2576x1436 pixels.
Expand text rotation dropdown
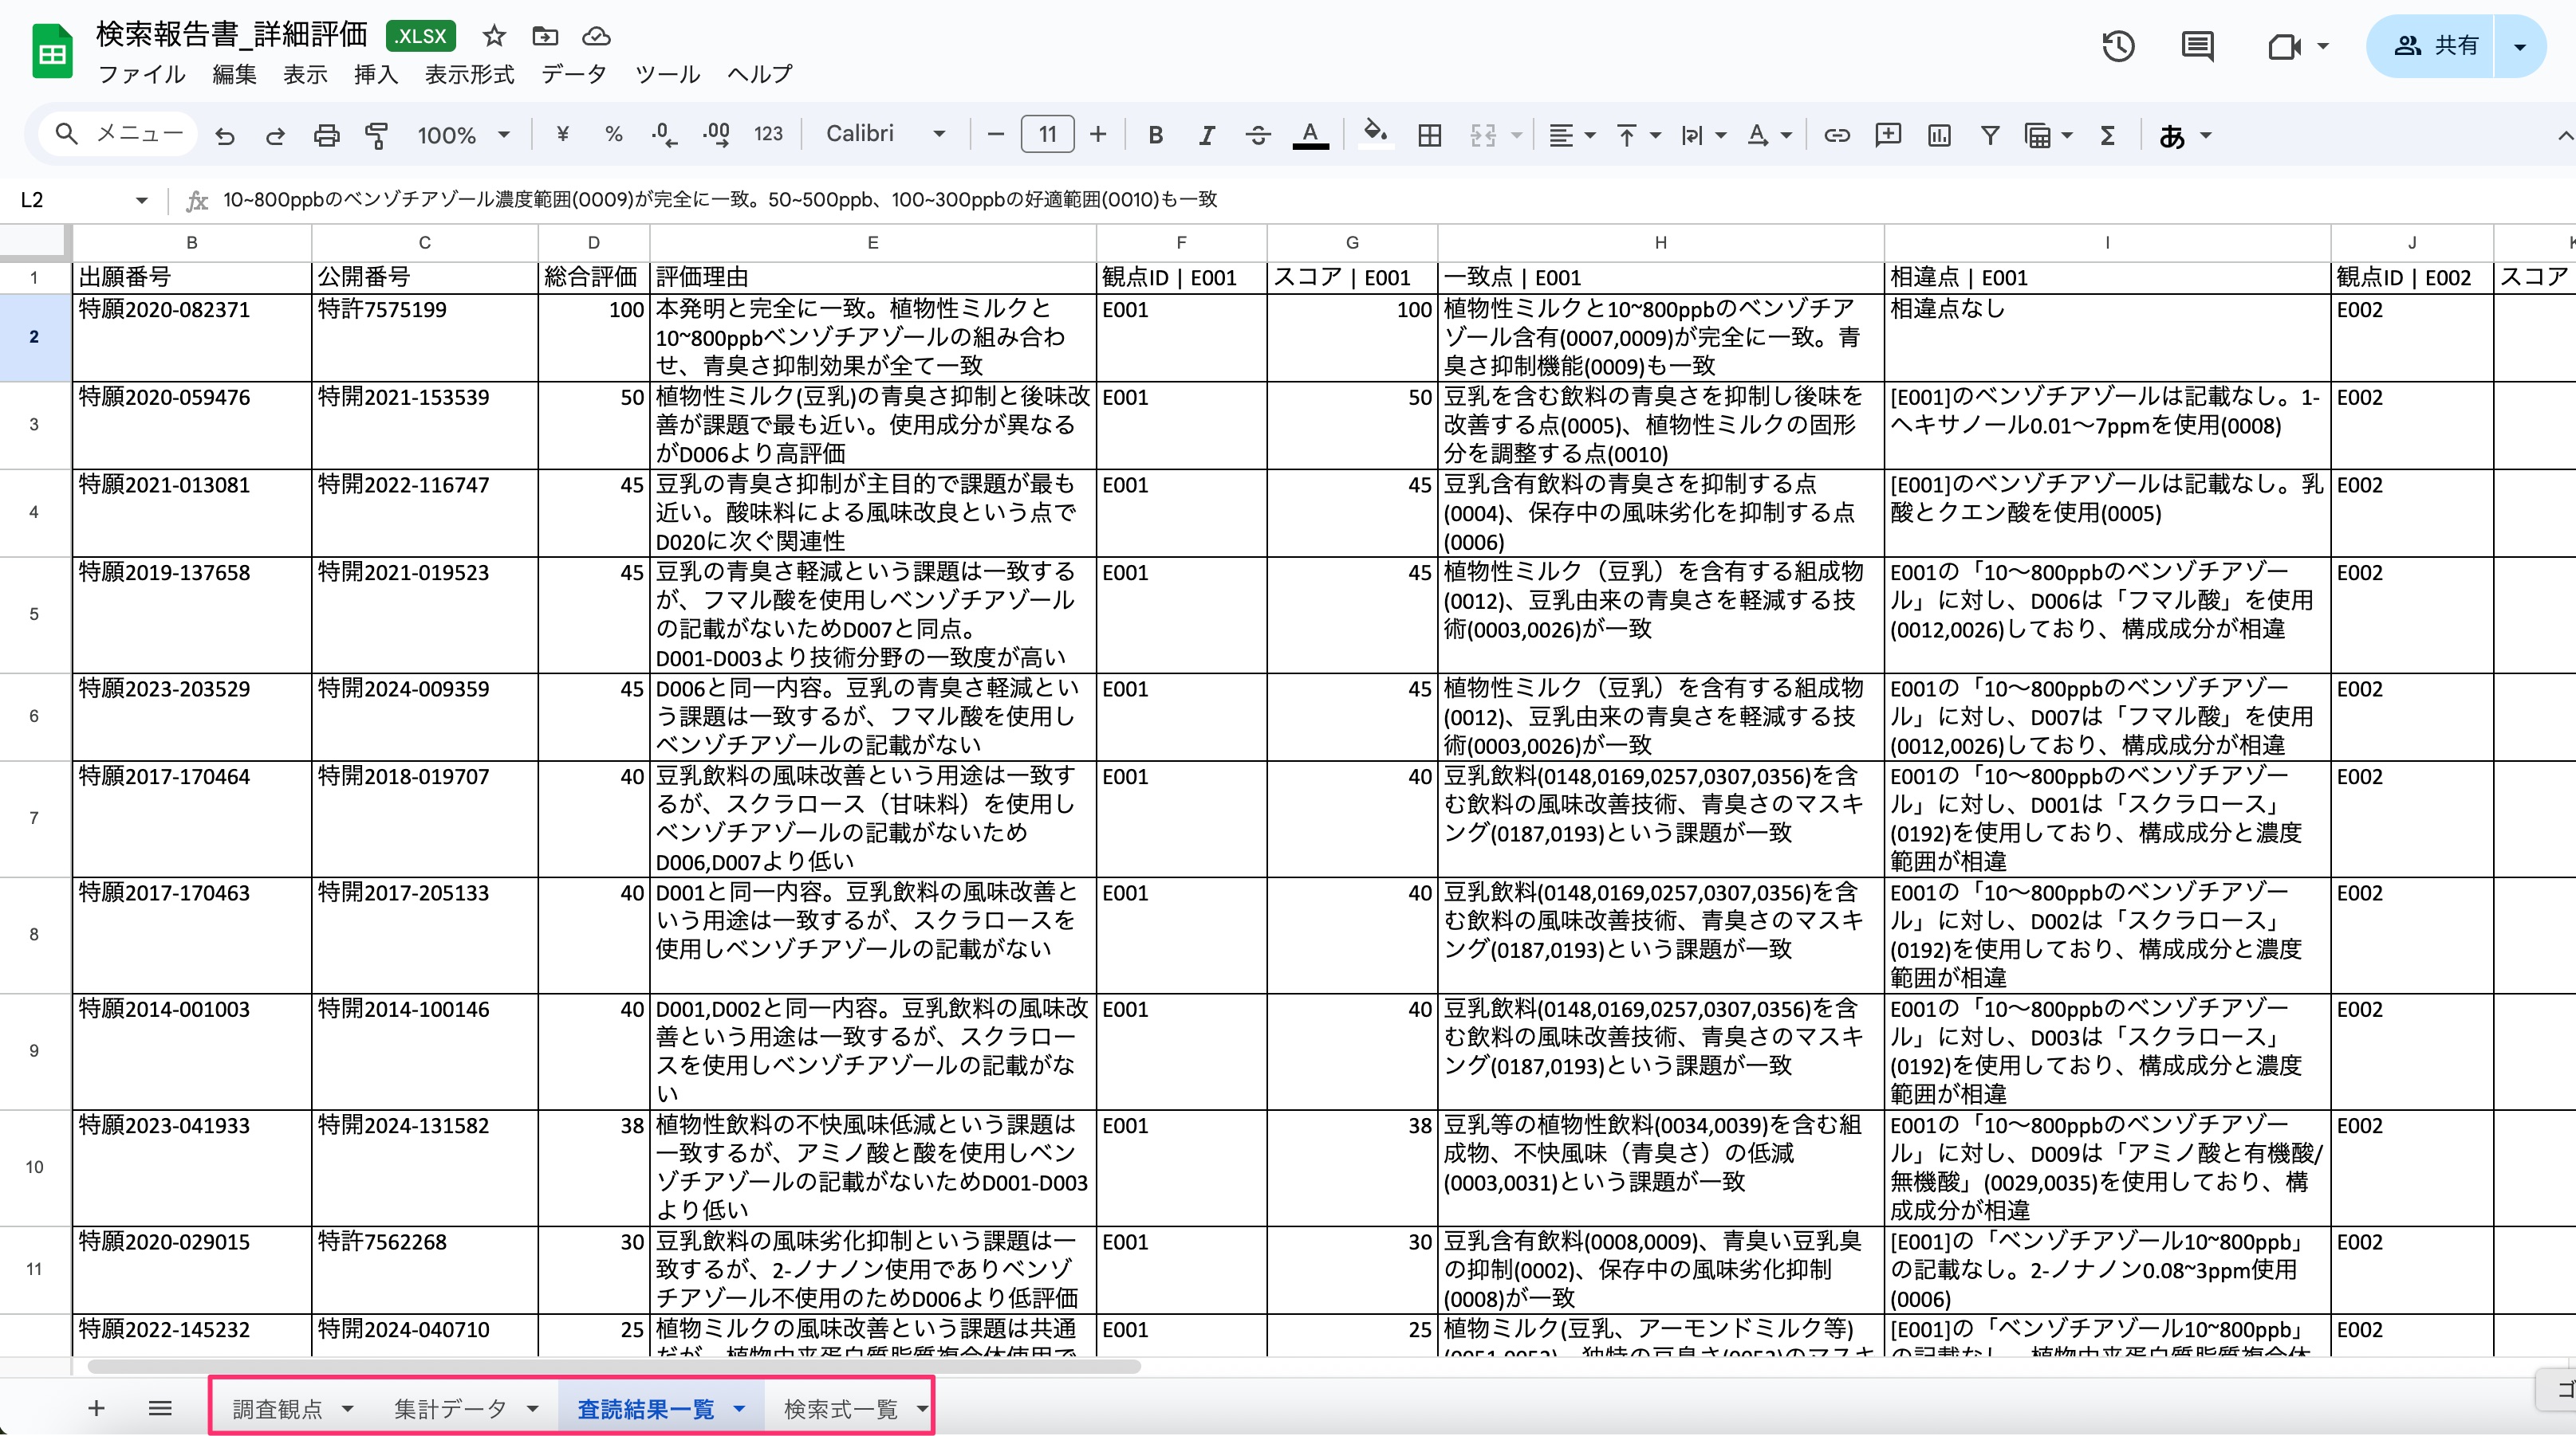pos(1787,135)
